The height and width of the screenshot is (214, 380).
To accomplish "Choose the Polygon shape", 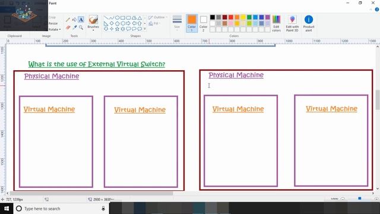I will 134,18.
